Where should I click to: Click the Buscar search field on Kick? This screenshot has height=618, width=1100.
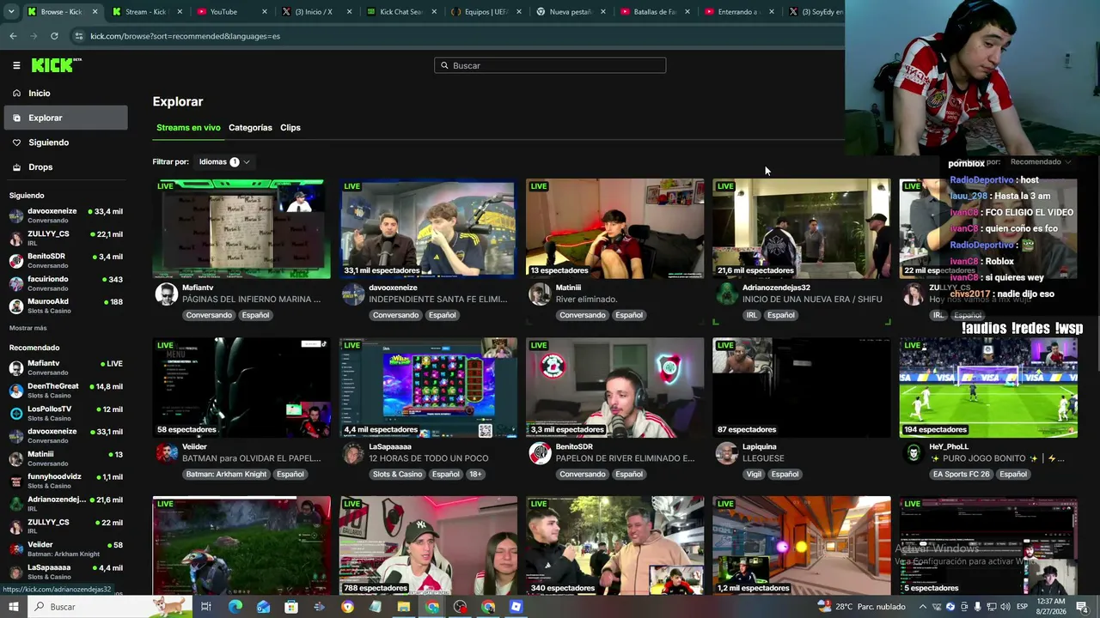click(x=550, y=65)
